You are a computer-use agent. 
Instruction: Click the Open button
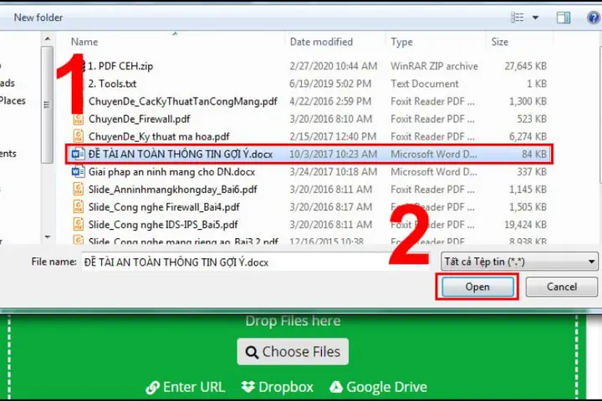point(477,287)
